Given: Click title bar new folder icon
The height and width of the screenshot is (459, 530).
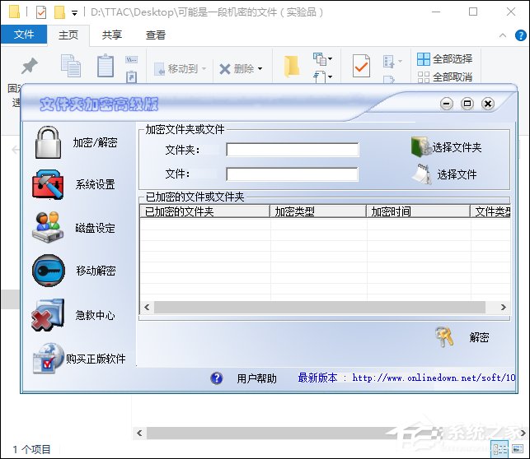Looking at the screenshot, I should [59, 13].
